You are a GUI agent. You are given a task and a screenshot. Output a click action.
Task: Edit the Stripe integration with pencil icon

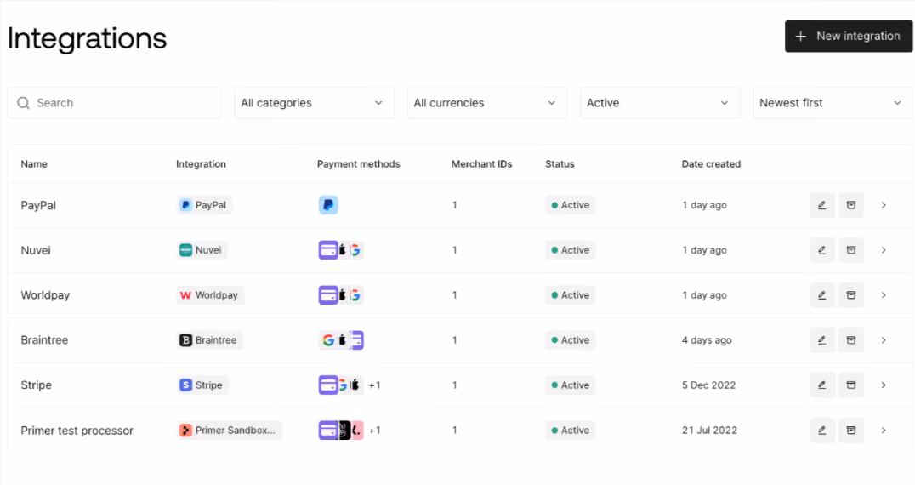point(821,385)
